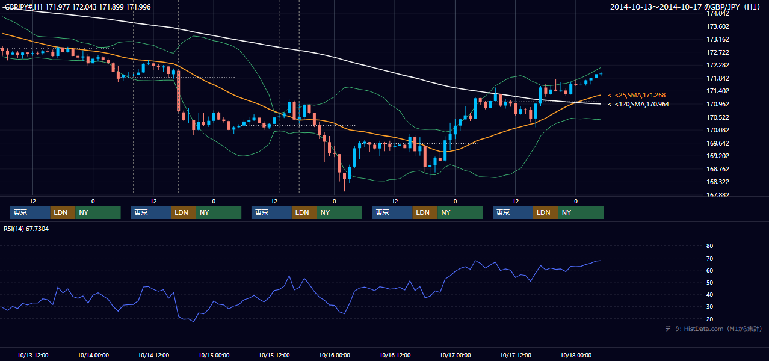This screenshot has width=769, height=361.
Task: Click price axis value 172.722
Action: [x=718, y=52]
